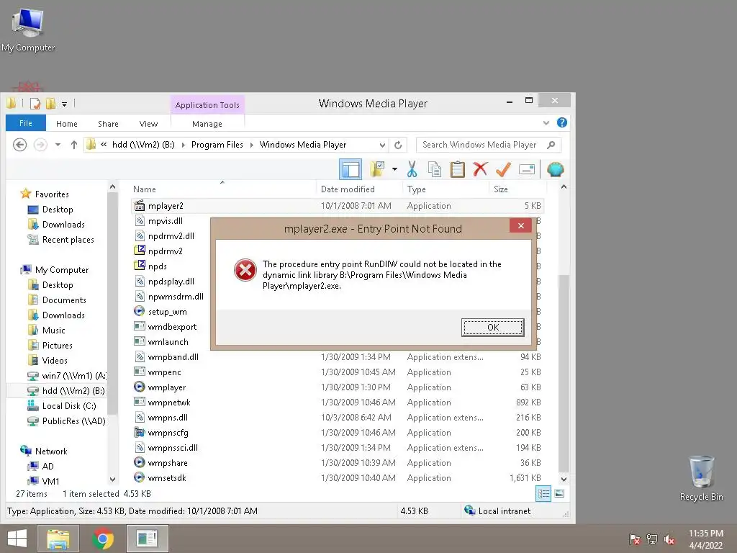Select the mplayer2 file row

coord(338,205)
